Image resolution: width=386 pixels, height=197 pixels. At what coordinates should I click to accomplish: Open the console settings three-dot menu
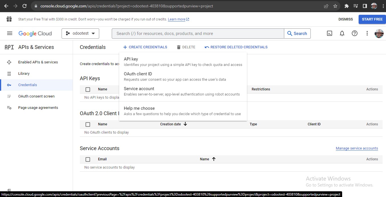367,33
